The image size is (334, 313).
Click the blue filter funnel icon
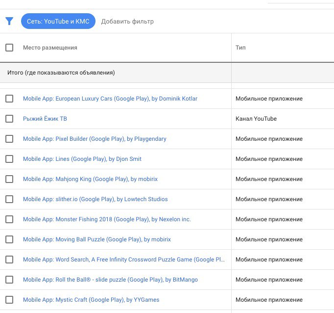coord(9,21)
